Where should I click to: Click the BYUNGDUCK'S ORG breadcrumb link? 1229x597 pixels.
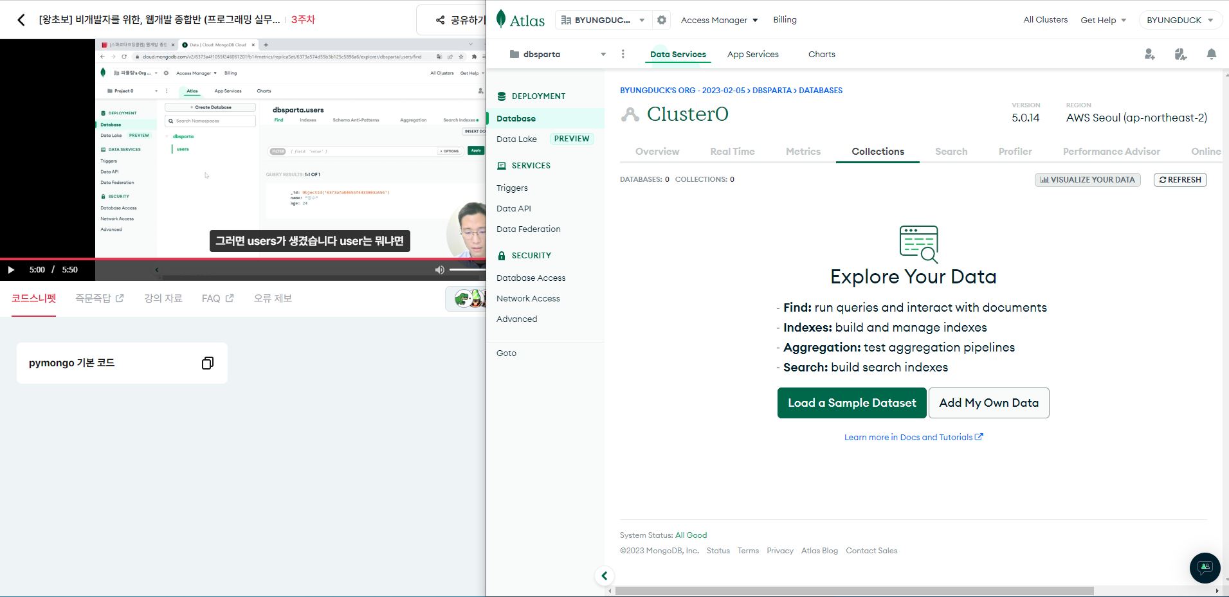coord(682,91)
